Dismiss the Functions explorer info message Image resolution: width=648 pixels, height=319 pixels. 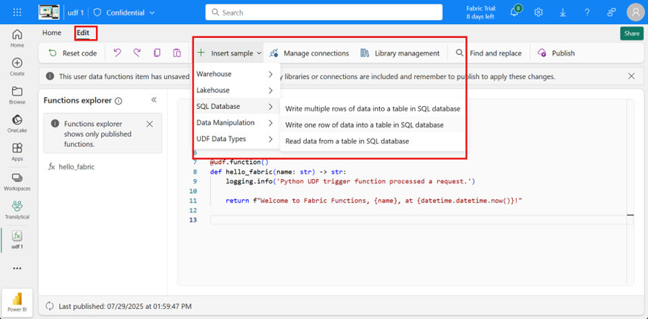[x=150, y=124]
